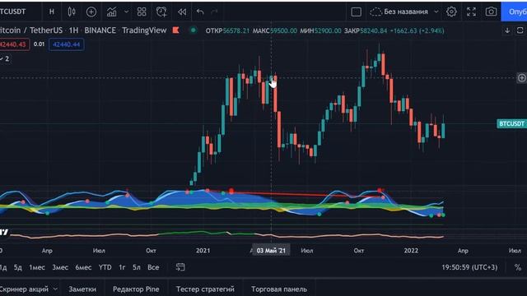527x296 pixels.
Task: Open the go-to-date calendar icon
Action: 180,267
